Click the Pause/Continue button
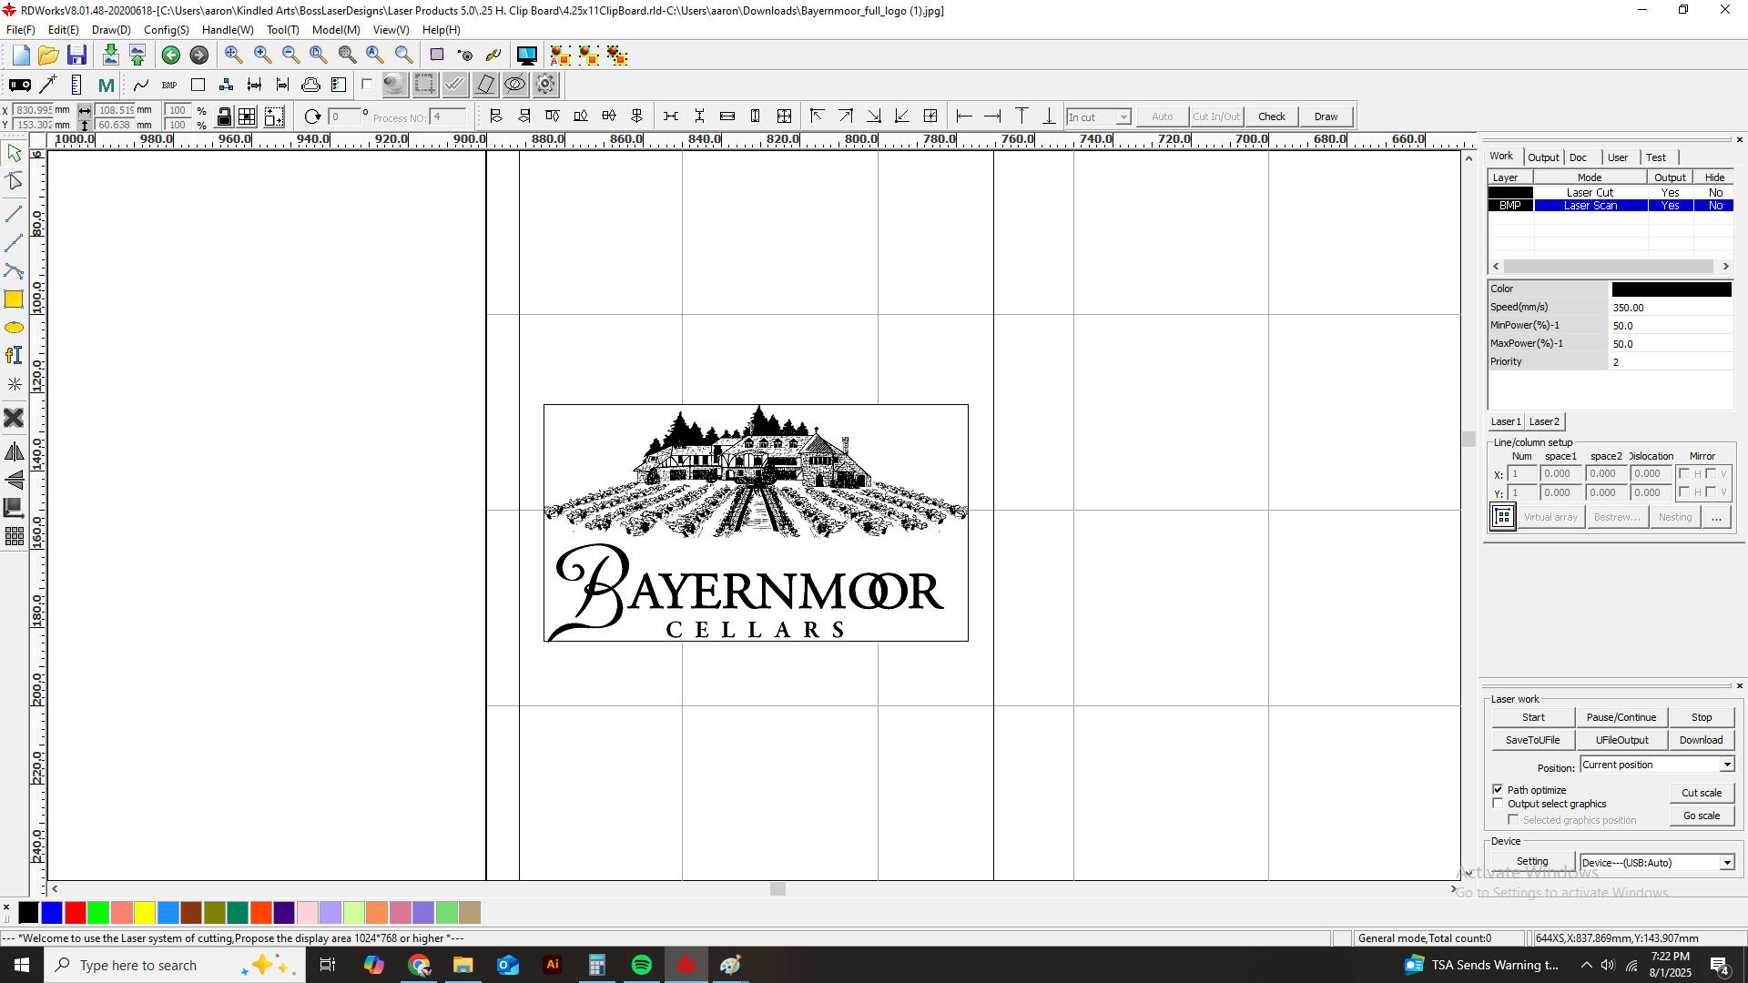Viewport: 1748px width, 983px height. [x=1621, y=717]
